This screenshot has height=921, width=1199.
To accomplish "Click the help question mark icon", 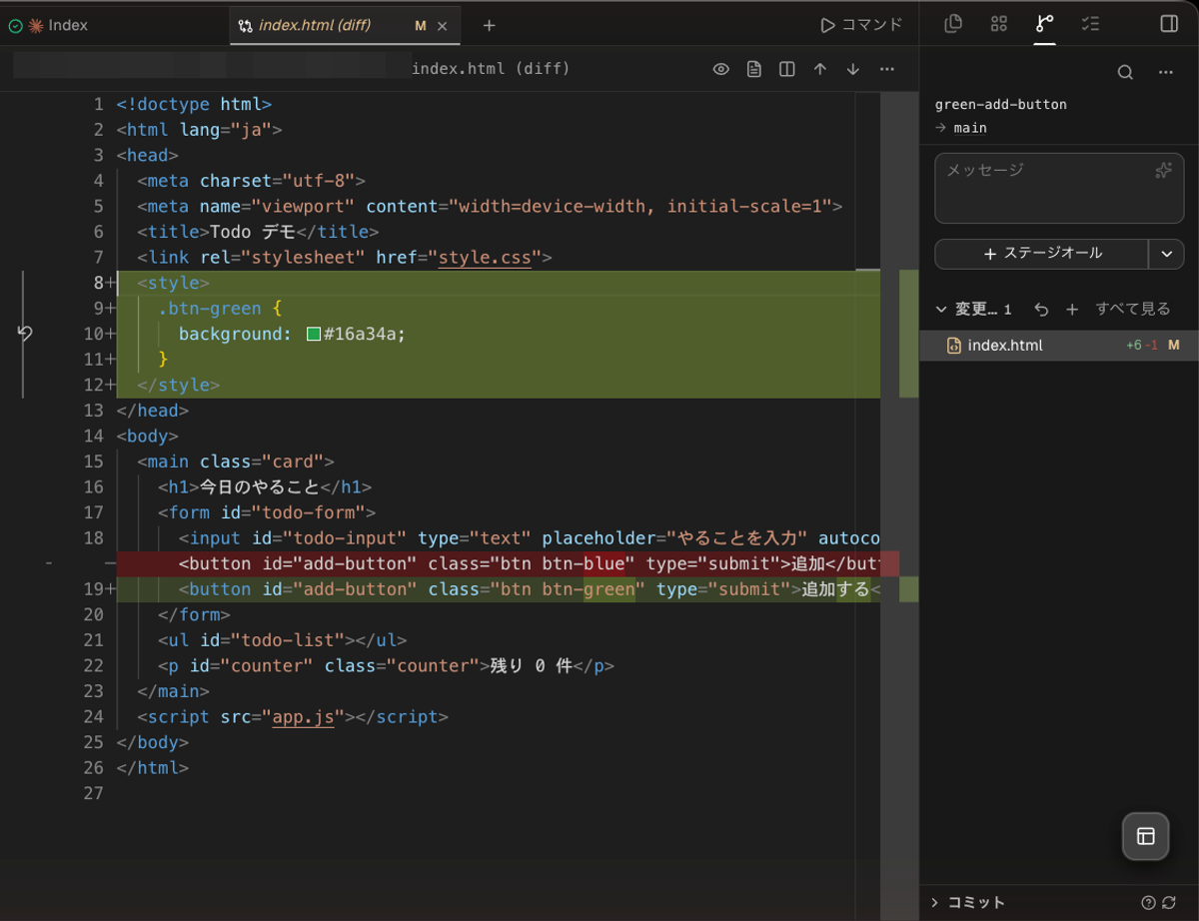I will point(1149,903).
